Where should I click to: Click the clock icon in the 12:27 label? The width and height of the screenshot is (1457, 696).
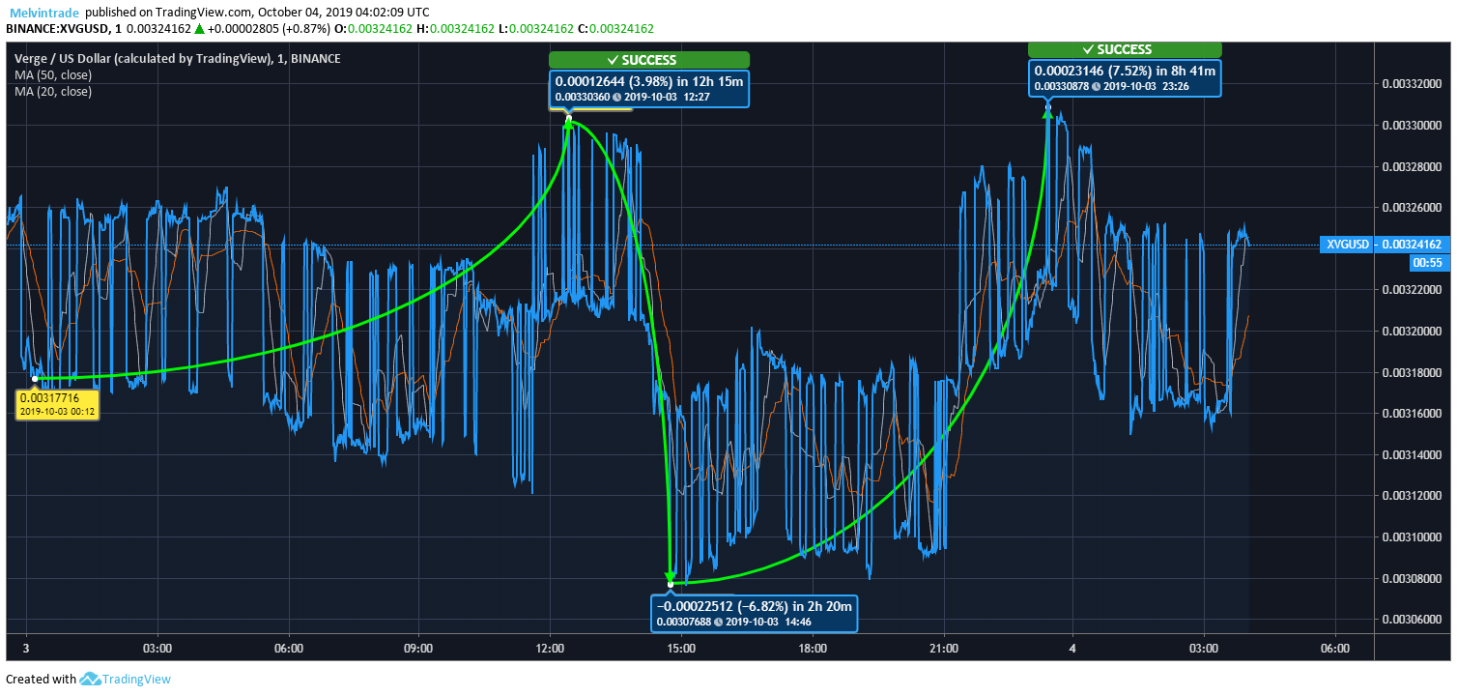617,98
